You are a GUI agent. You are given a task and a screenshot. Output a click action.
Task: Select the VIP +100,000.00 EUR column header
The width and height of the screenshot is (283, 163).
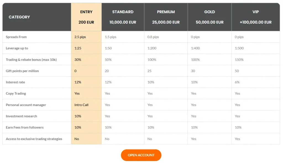tap(255, 17)
